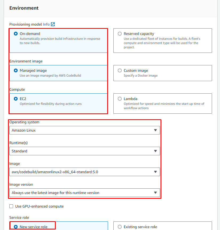Open the Provisioning model Info external link icon
The width and height of the screenshot is (220, 230).
53,24
